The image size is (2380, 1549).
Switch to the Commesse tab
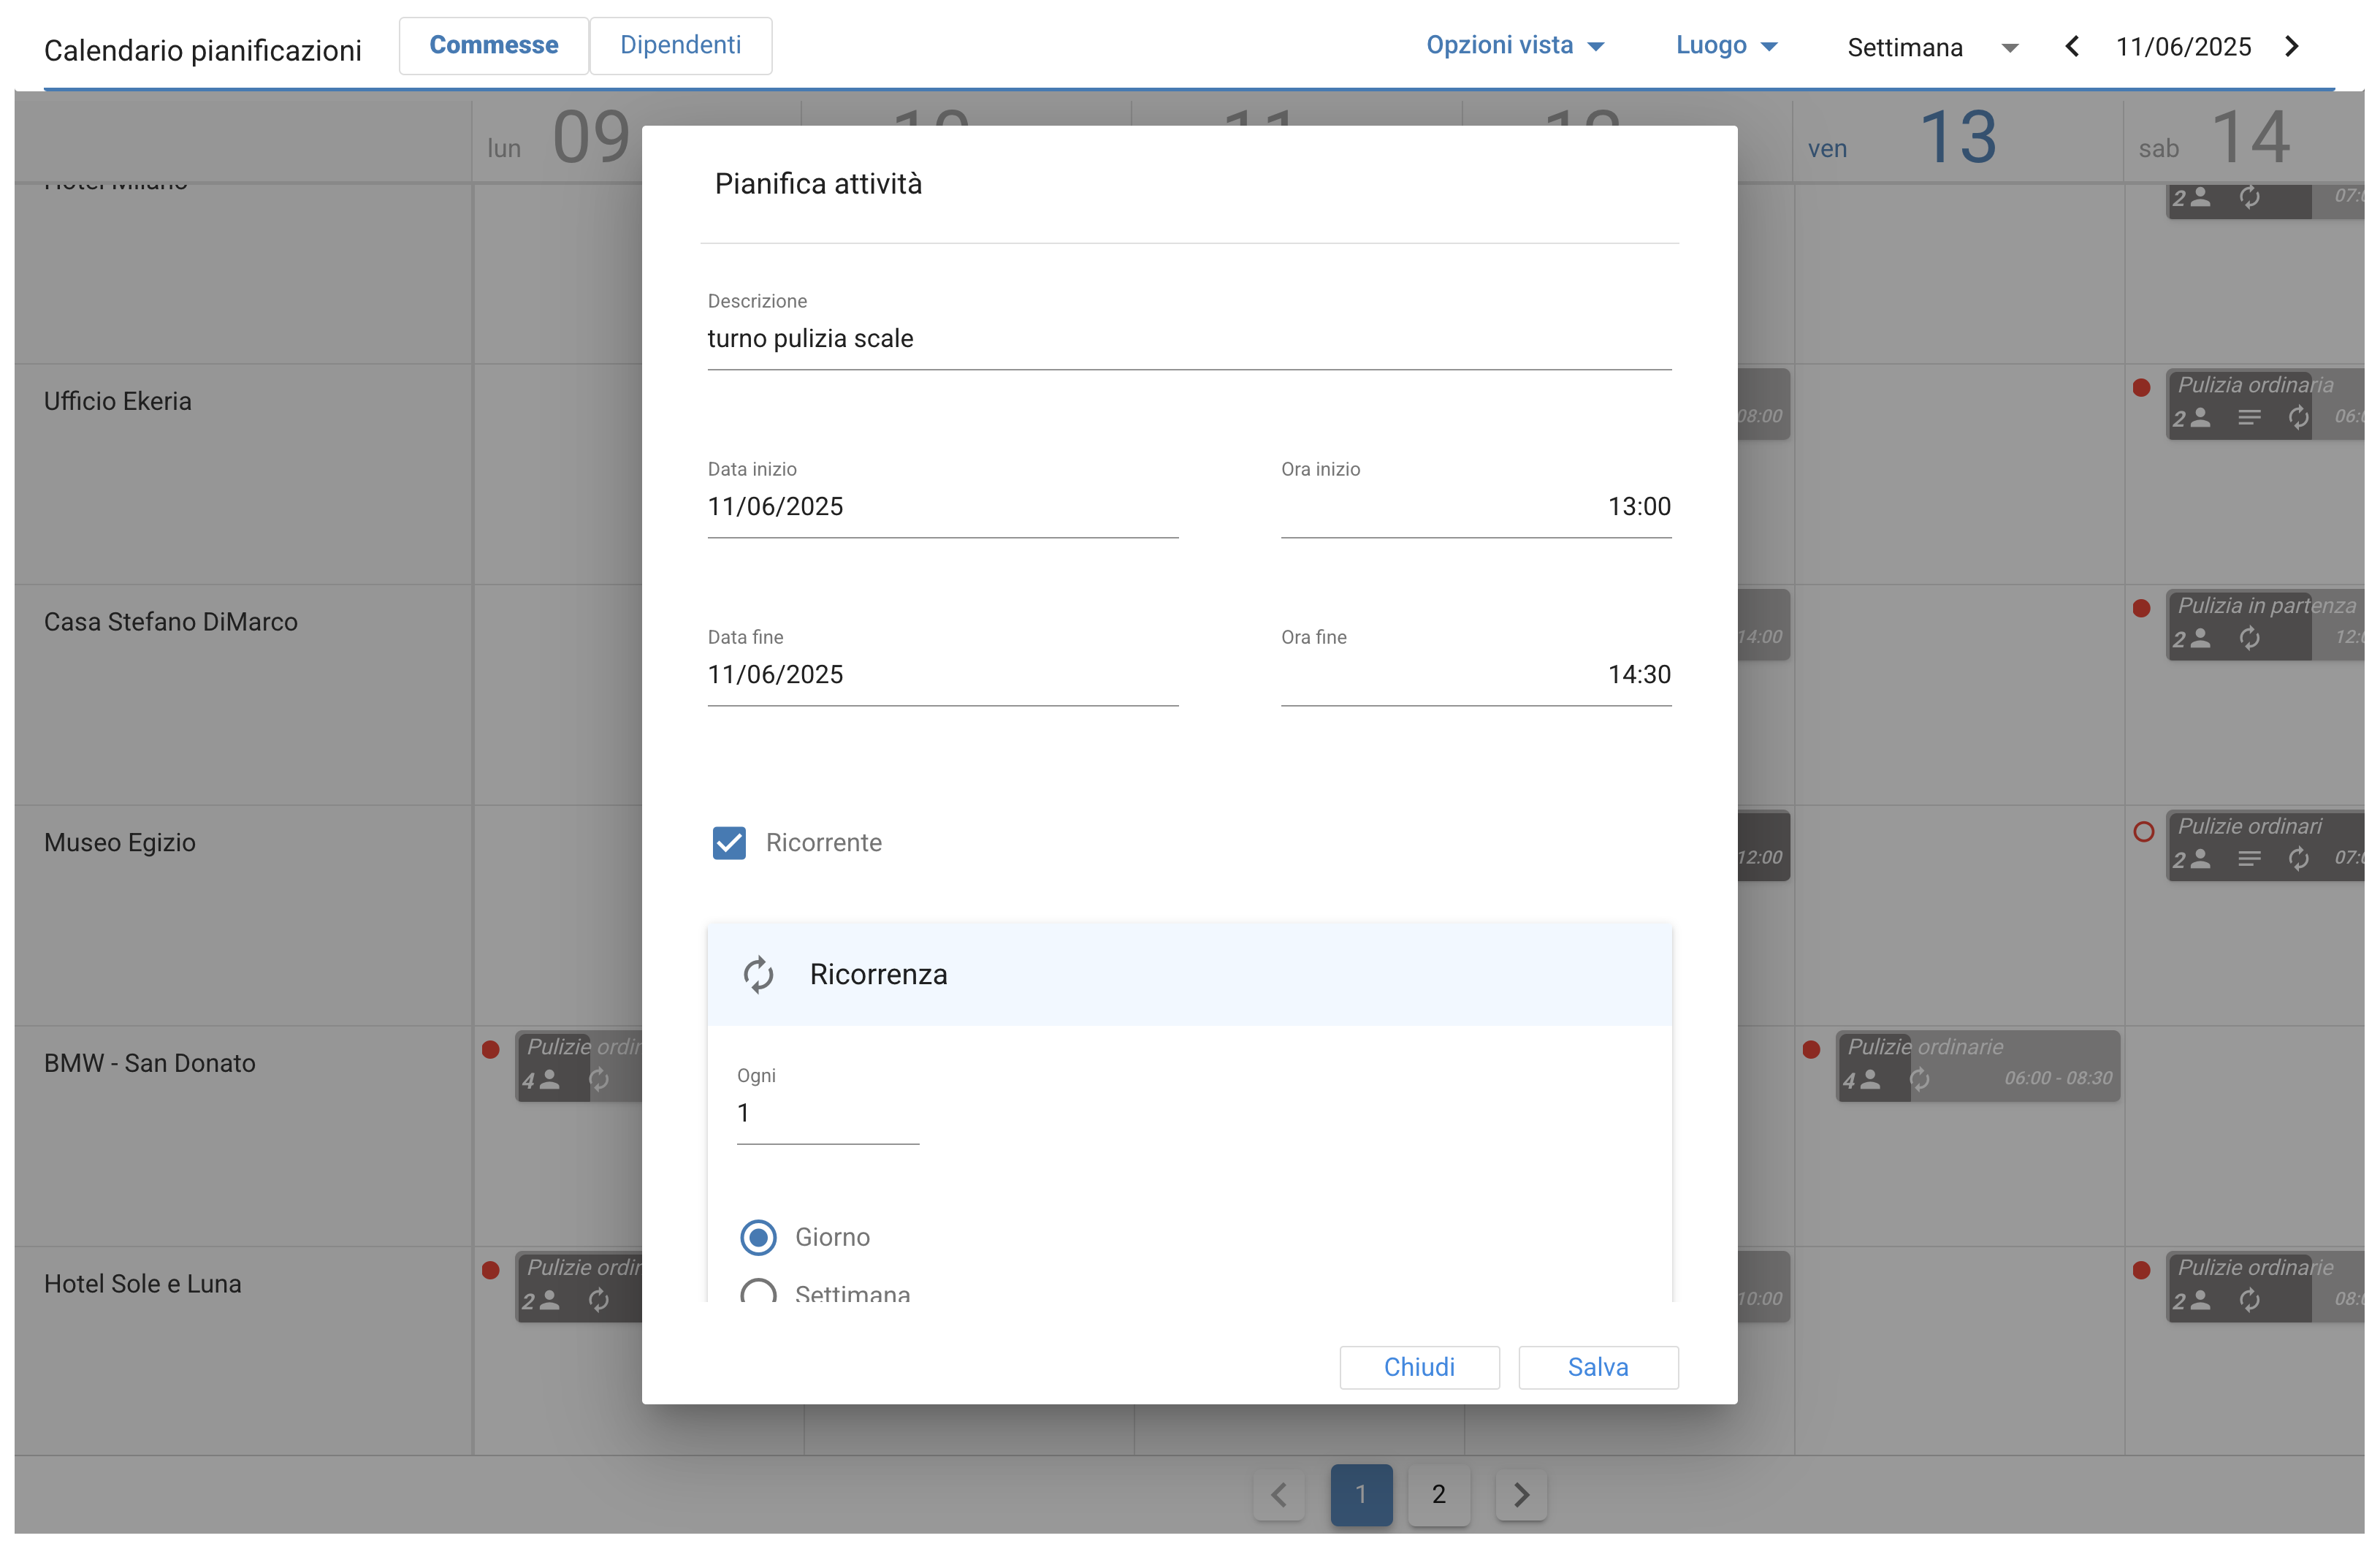click(493, 45)
